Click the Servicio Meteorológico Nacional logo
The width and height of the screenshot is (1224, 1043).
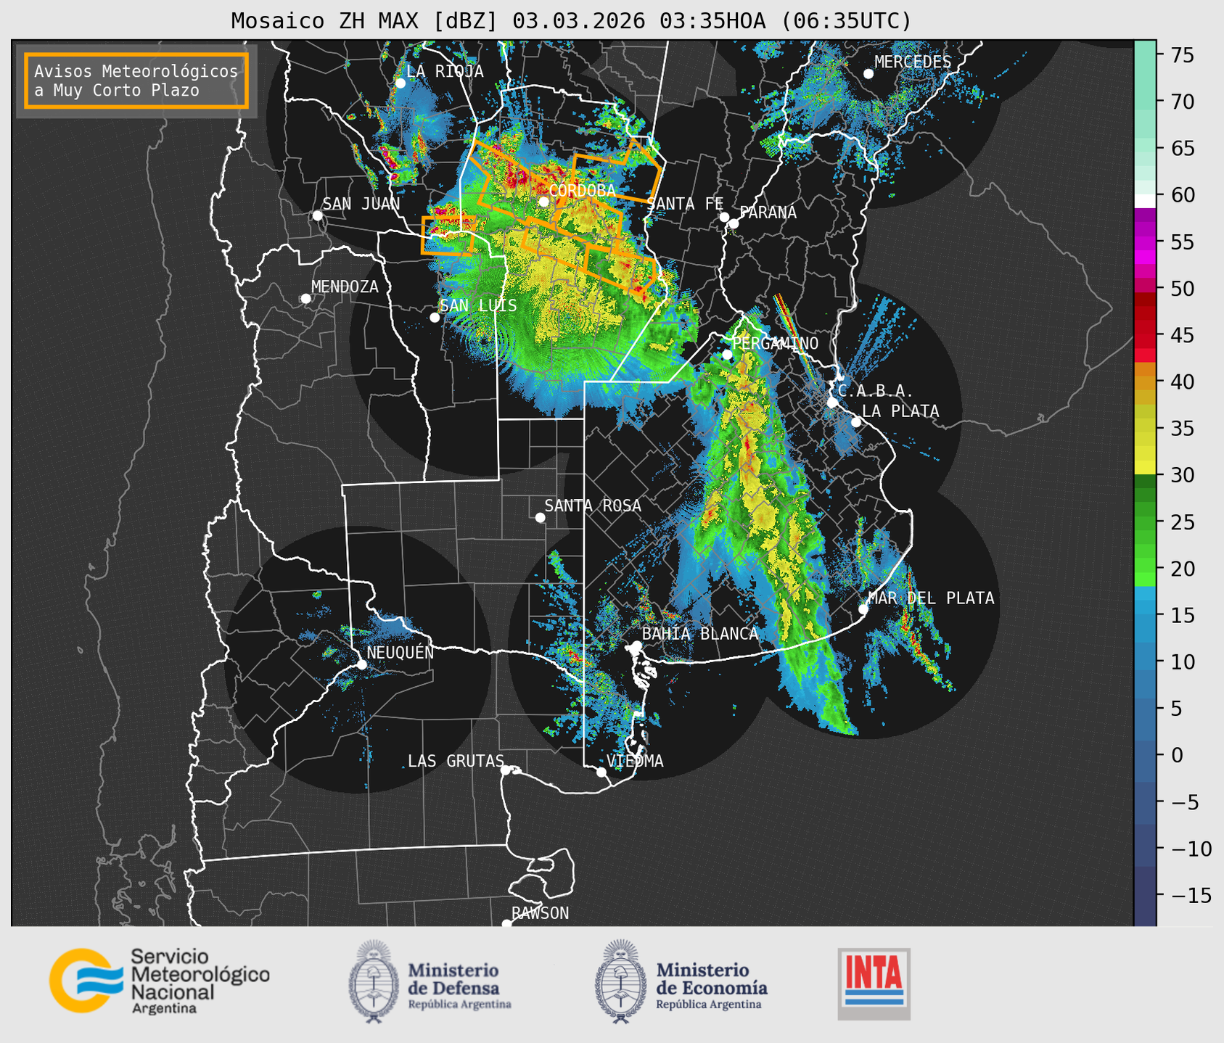click(159, 981)
